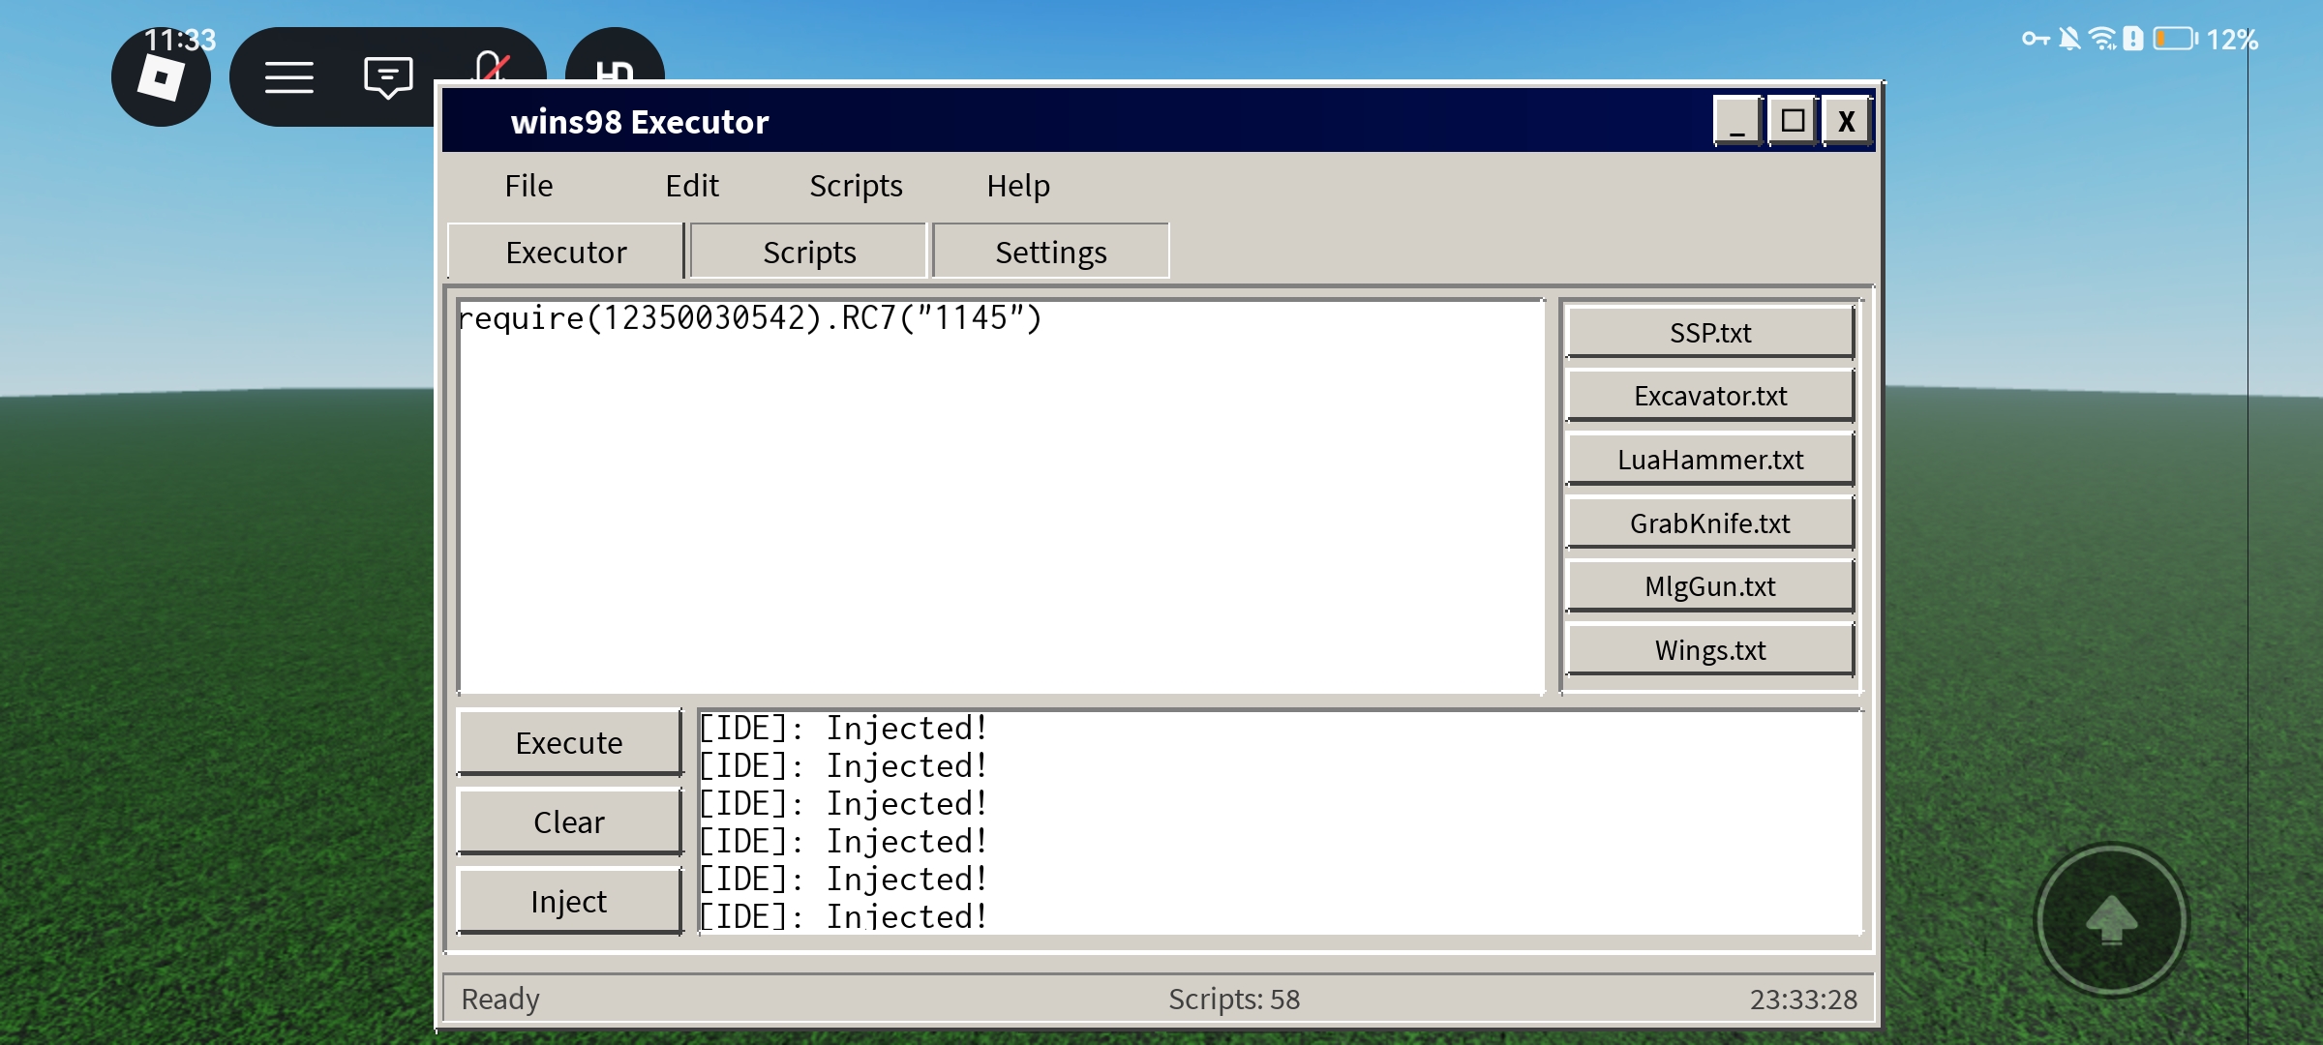Minimize the wins98 Executor window
The width and height of the screenshot is (2323, 1045).
(x=1738, y=121)
